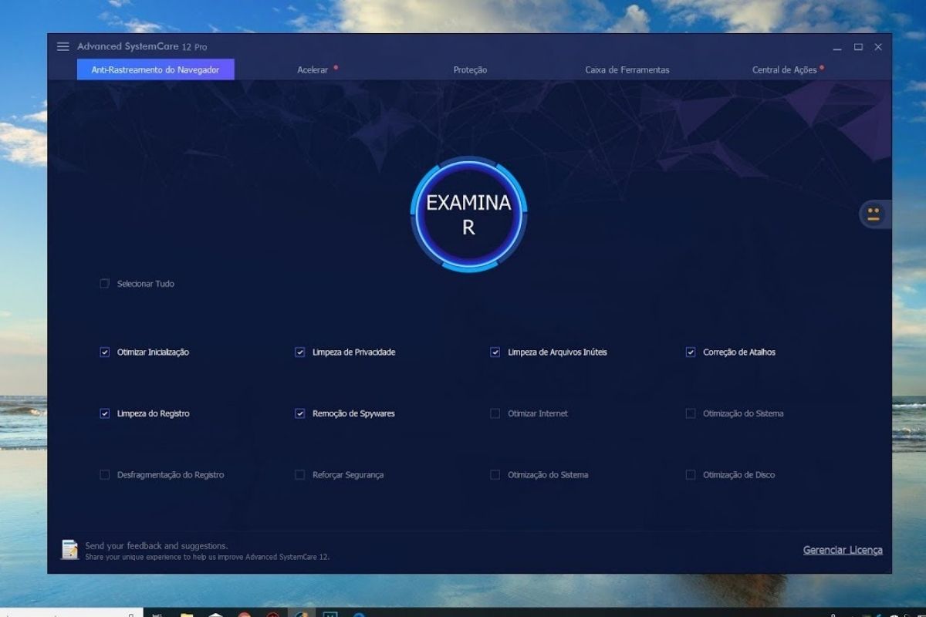Check the Otimizar Internet option

pyautogui.click(x=494, y=413)
